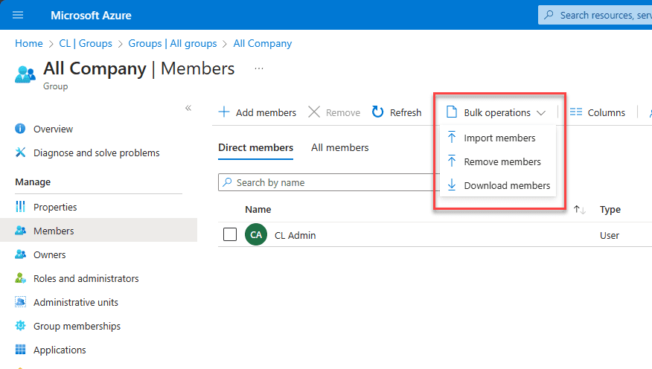The width and height of the screenshot is (652, 369).
Task: Tick the checkbox for CL Admin
Action: (229, 234)
